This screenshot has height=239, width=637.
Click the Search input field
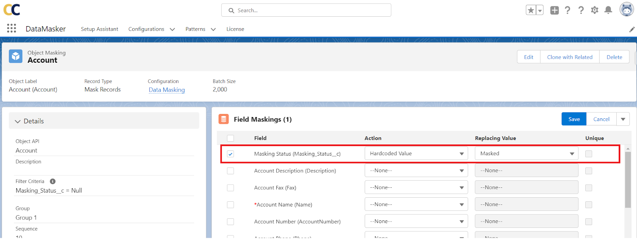[306, 10]
